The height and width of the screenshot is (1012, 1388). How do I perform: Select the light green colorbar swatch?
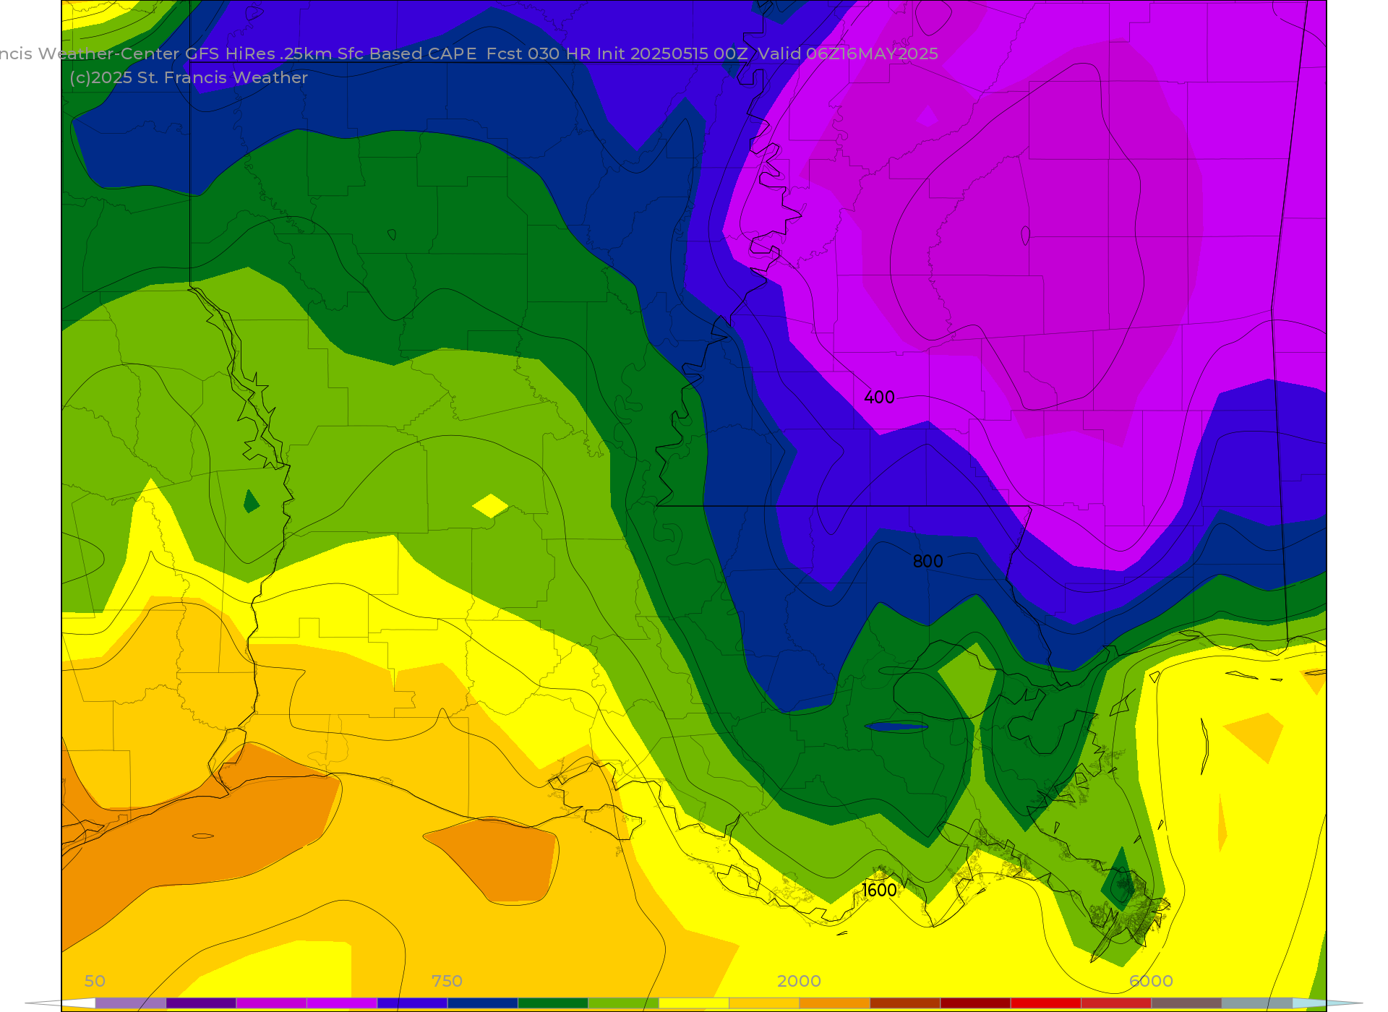[623, 1003]
